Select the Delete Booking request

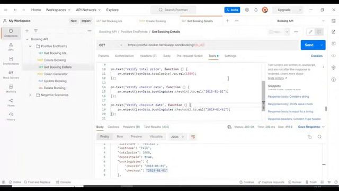coord(55,88)
